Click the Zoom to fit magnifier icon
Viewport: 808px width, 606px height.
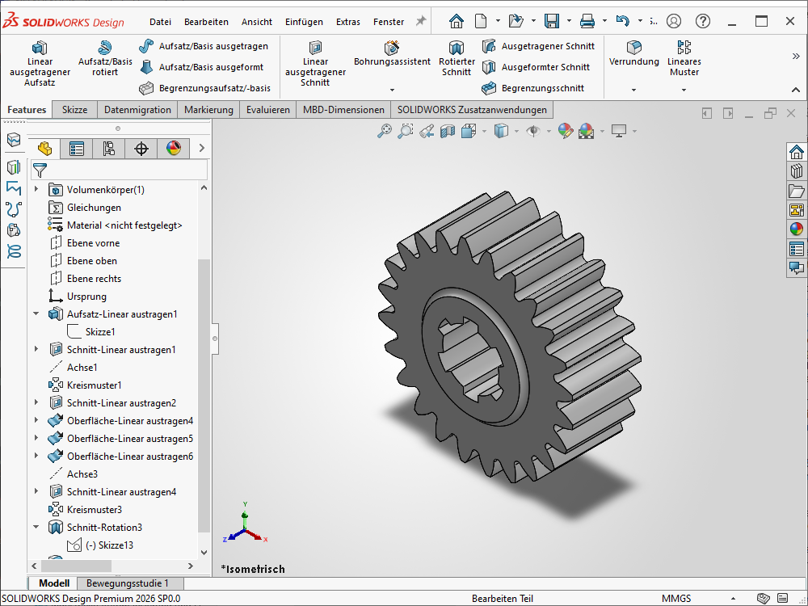coord(385,130)
